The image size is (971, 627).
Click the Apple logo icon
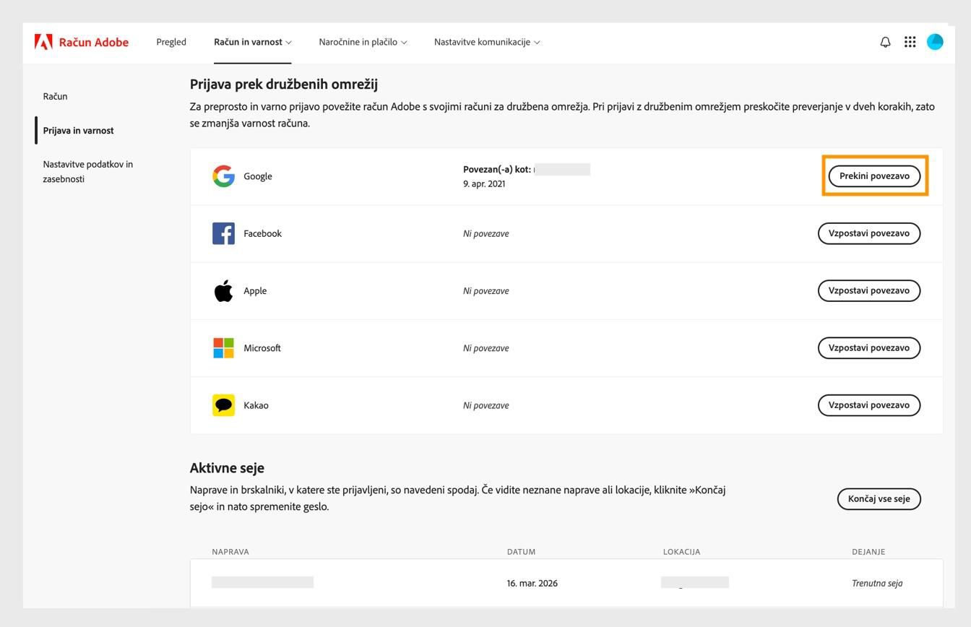click(224, 290)
